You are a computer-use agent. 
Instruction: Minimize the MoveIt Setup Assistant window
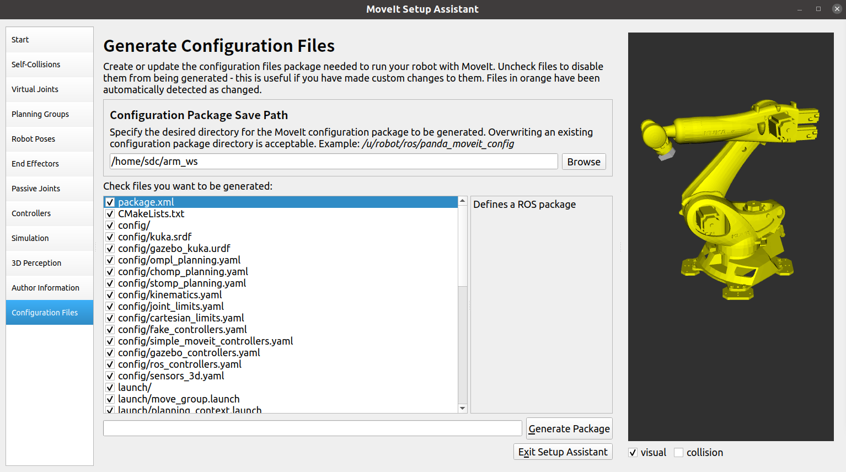(x=800, y=9)
